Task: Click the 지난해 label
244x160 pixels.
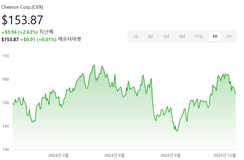Action: [x=46, y=32]
